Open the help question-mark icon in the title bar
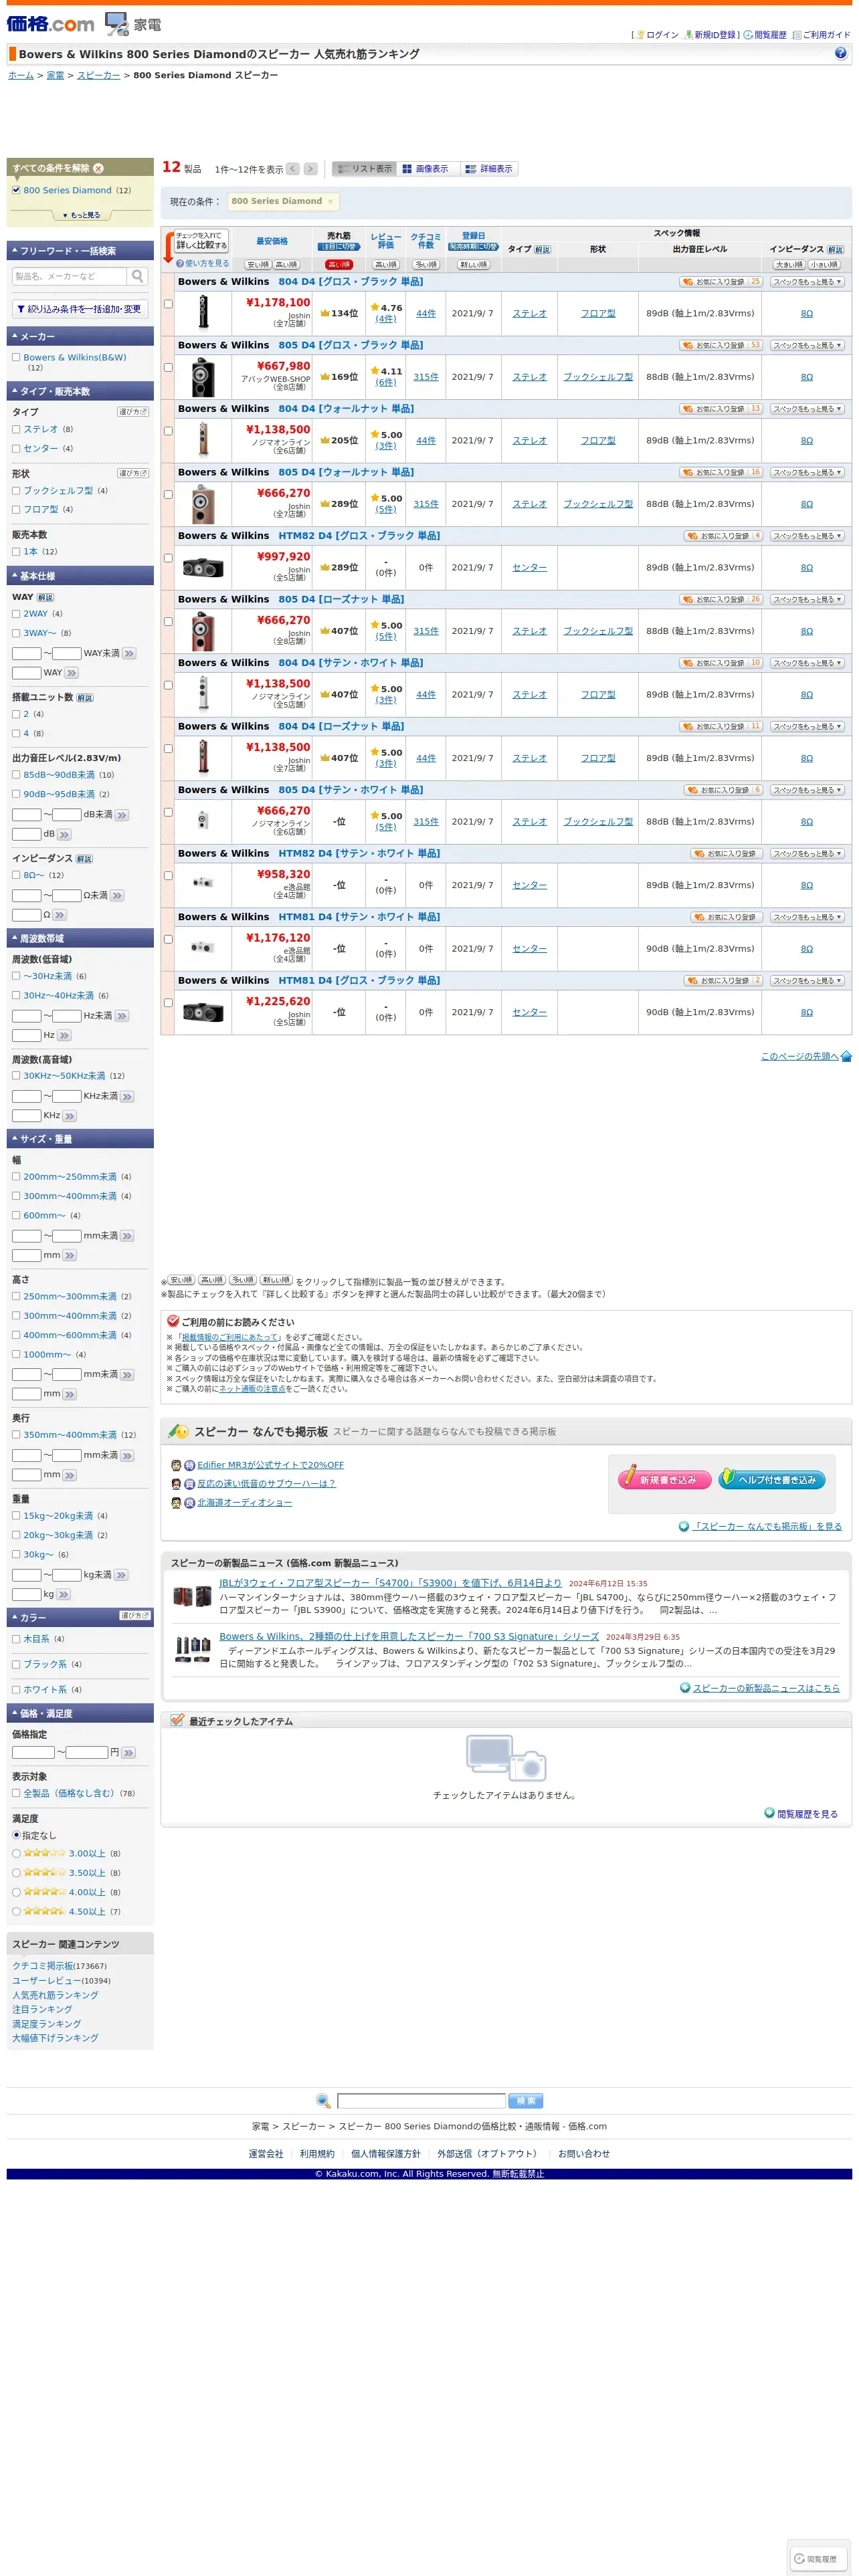Image resolution: width=859 pixels, height=2576 pixels. coord(840,54)
